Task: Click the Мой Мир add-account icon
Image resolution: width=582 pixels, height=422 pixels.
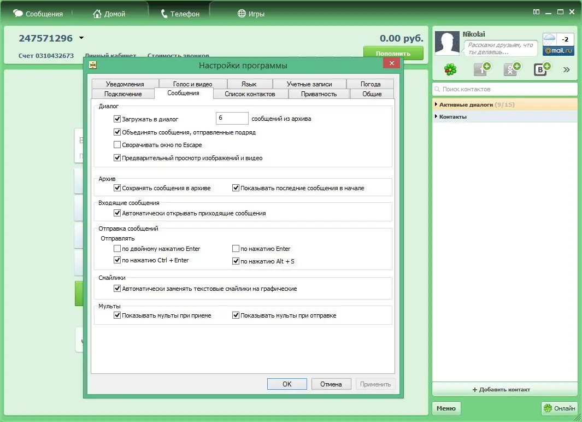Action: coord(481,69)
